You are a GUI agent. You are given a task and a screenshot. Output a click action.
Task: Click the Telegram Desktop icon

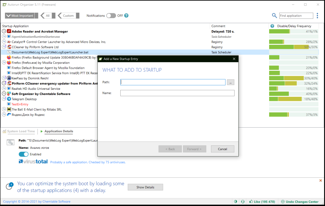click(x=9, y=99)
